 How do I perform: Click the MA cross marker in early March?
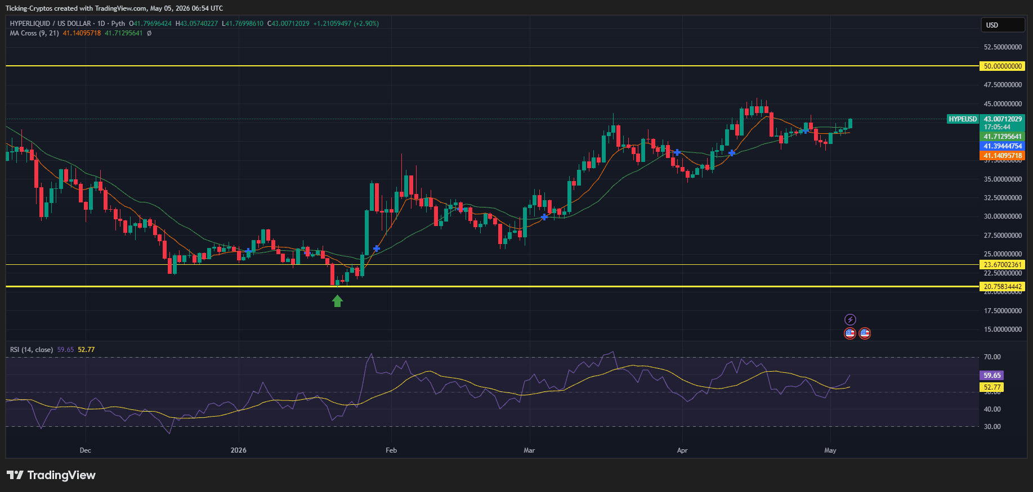544,216
